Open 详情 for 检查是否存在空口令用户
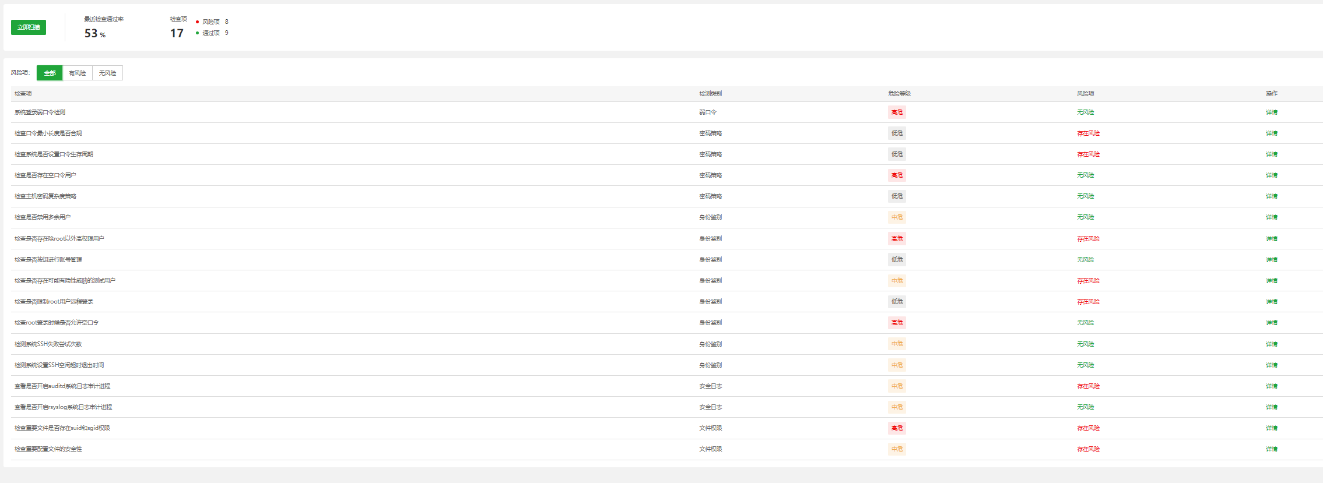 tap(1272, 175)
